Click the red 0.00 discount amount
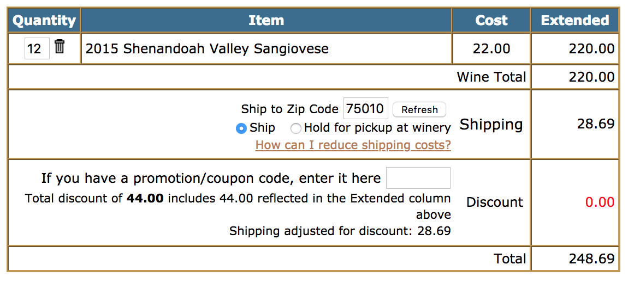Screen dimensions: 628x283 (x=600, y=202)
